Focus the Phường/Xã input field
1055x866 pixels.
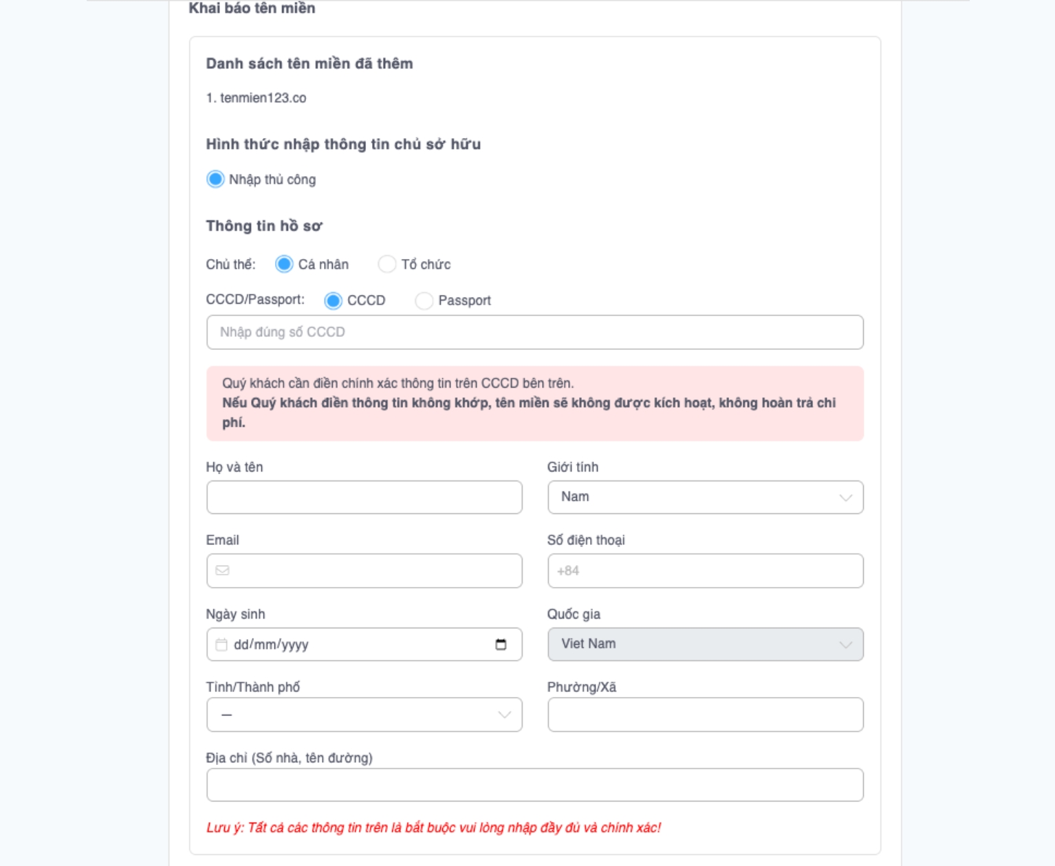705,715
